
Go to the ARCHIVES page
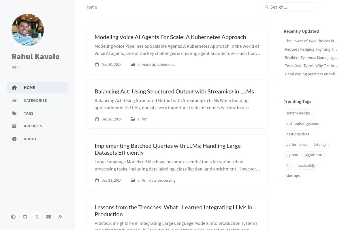click(37, 126)
